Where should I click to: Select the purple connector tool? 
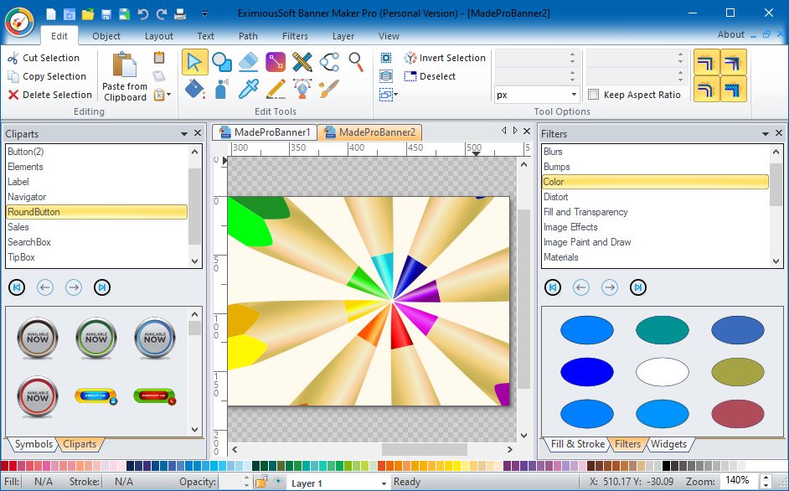click(x=276, y=63)
